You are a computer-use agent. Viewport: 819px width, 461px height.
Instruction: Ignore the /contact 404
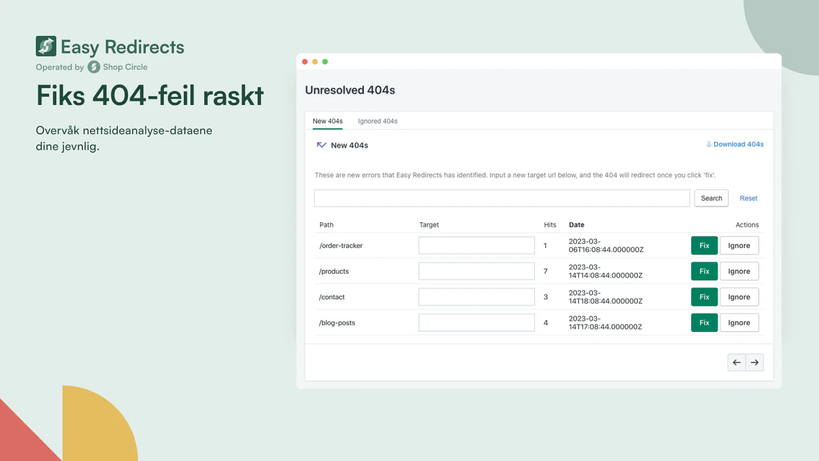point(739,296)
